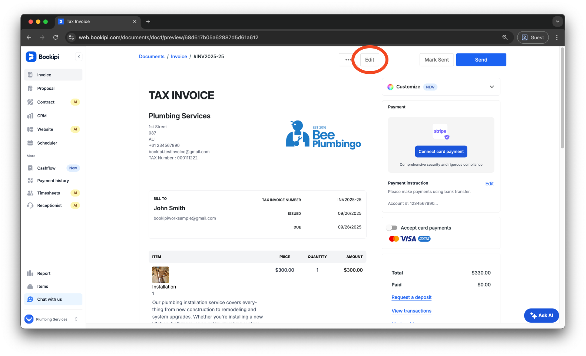Click the Total $330.00 amount
Image resolution: width=586 pixels, height=356 pixels.
click(481, 273)
